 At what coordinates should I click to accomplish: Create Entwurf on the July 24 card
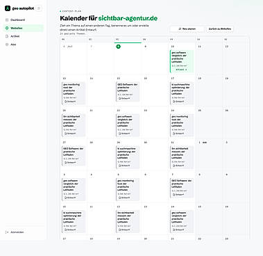[178, 134]
